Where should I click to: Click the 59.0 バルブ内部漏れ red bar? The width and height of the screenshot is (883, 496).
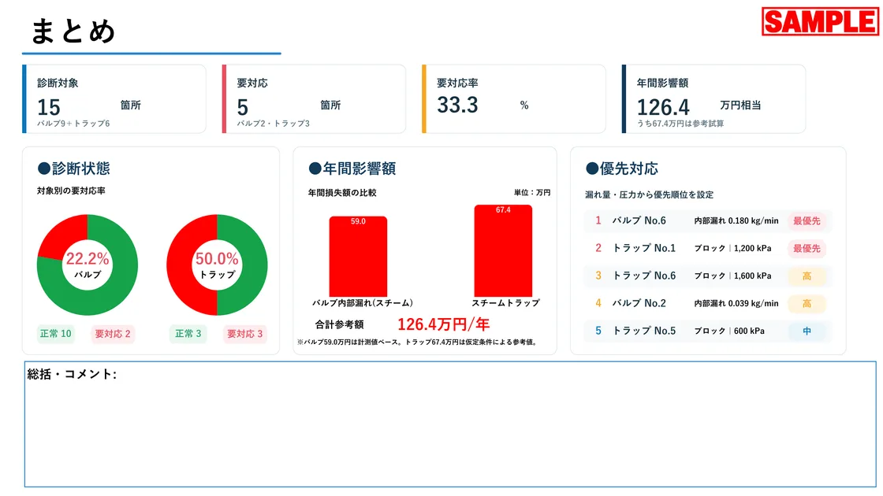358,257
